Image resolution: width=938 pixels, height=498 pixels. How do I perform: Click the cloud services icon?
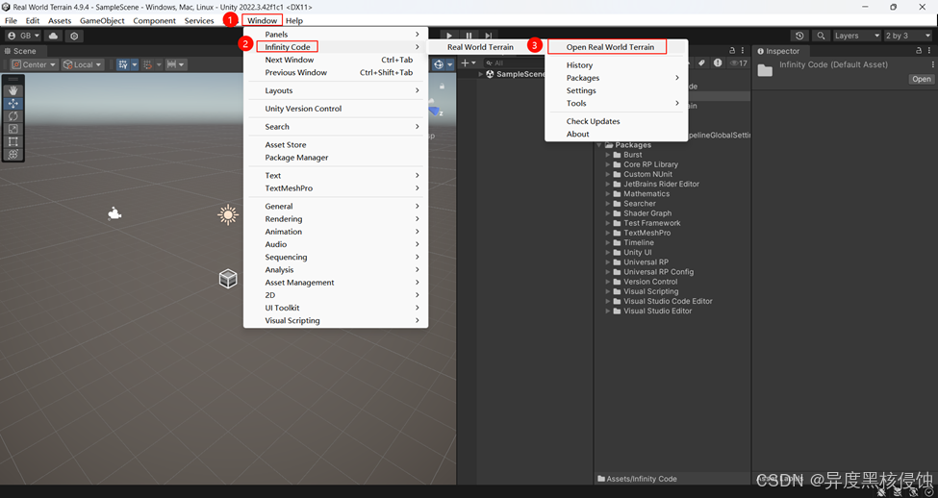pyautogui.click(x=53, y=36)
